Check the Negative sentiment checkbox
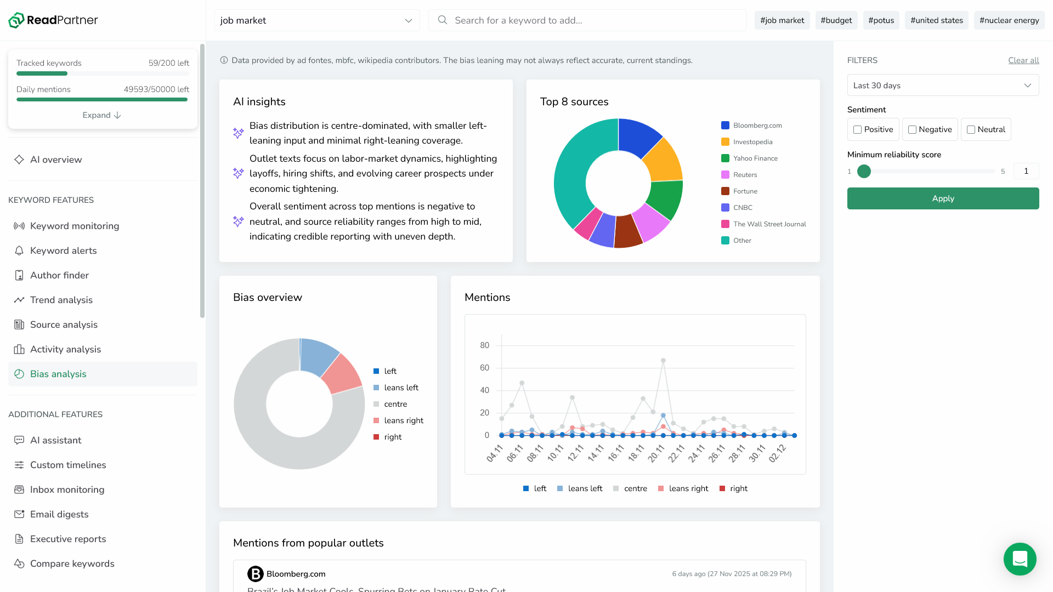 tap(913, 129)
